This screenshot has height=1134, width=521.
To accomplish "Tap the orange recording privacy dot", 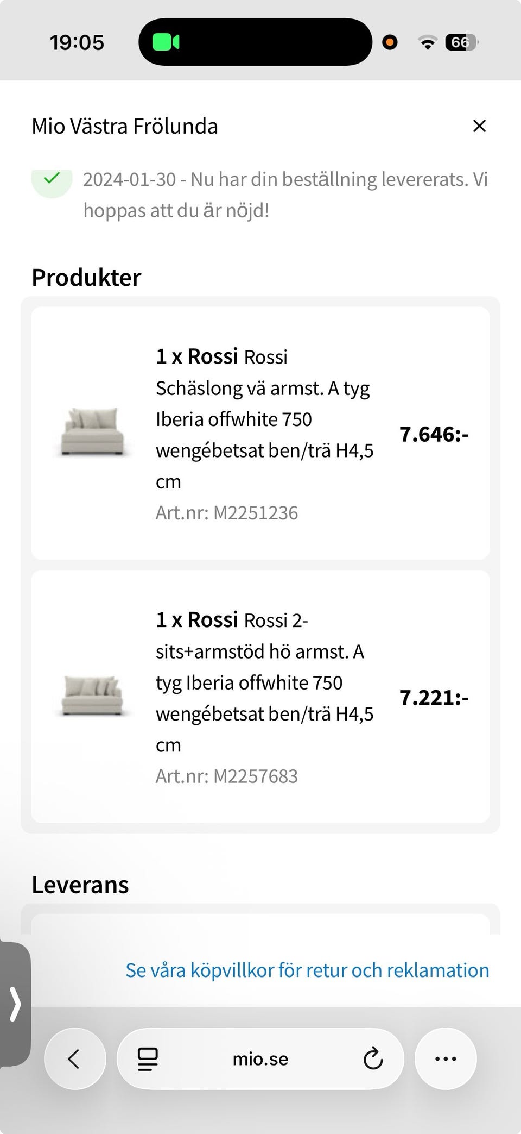I will [x=390, y=42].
